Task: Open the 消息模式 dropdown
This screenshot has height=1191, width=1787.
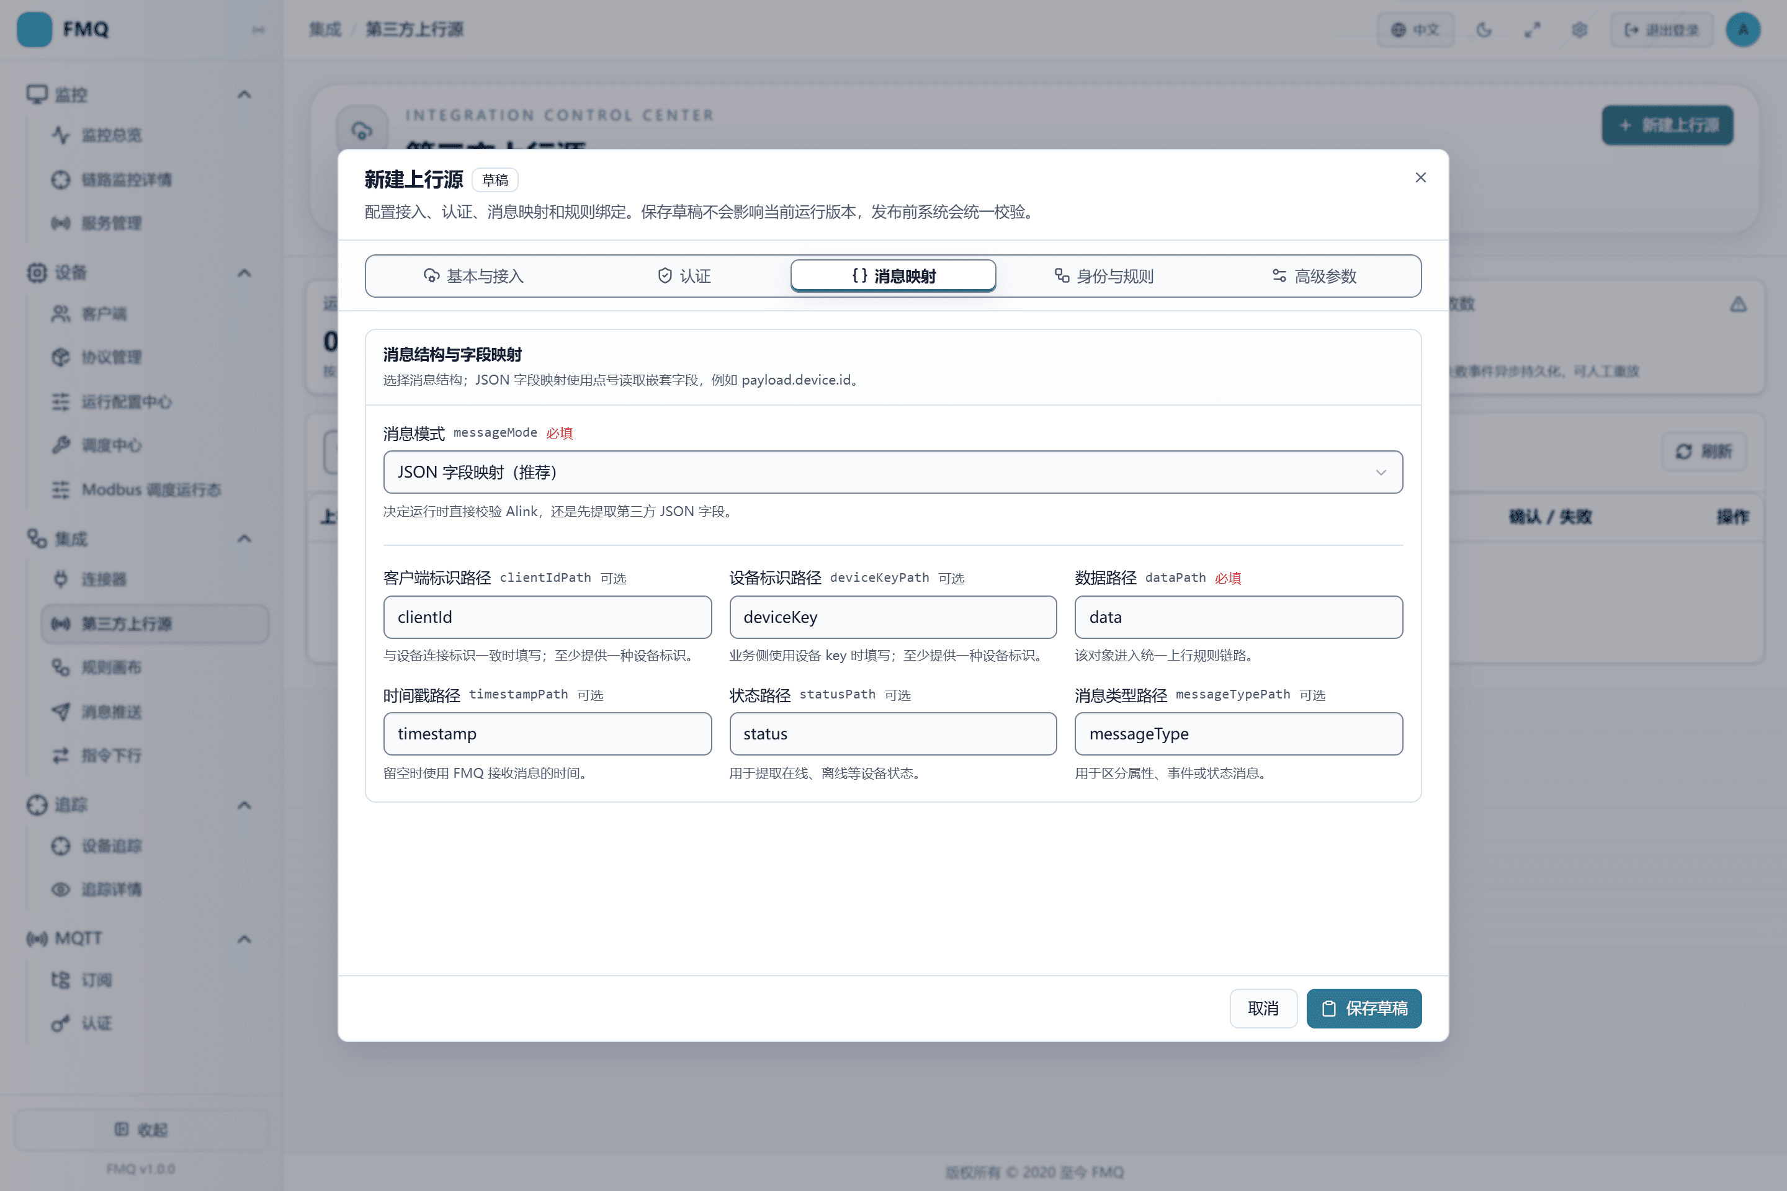Action: (893, 471)
